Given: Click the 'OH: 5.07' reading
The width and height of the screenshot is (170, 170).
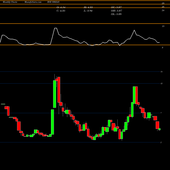Looking at the screenshot, I should point(117,11).
